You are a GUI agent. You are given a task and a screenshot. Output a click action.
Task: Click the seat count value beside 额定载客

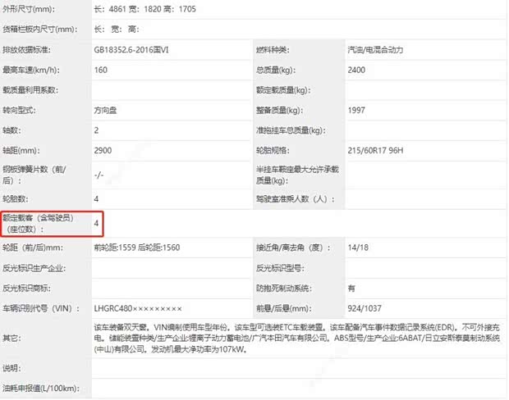(x=98, y=223)
